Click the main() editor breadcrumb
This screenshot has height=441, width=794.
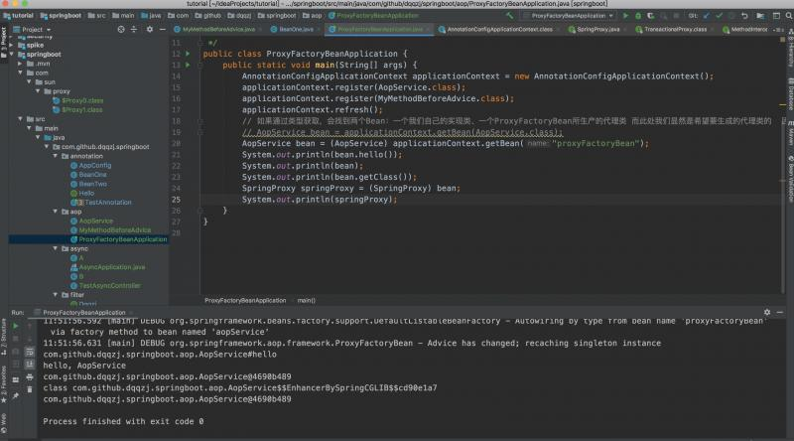(x=306, y=301)
